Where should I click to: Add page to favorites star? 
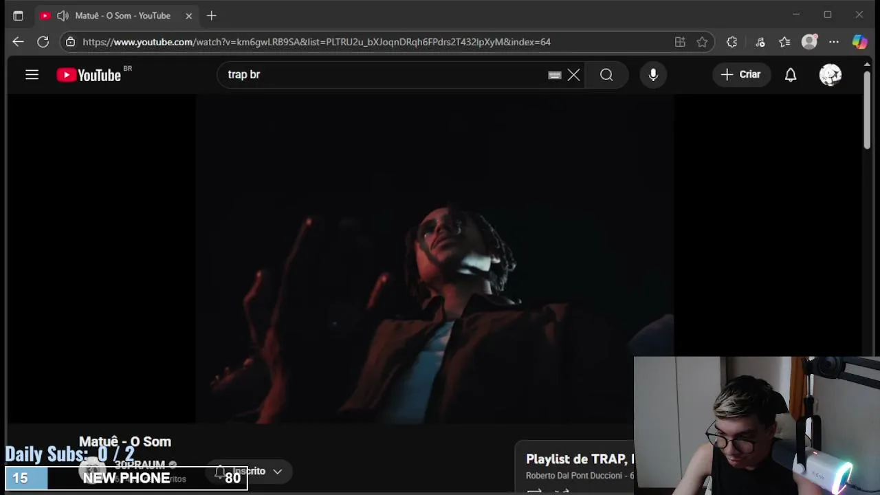702,42
